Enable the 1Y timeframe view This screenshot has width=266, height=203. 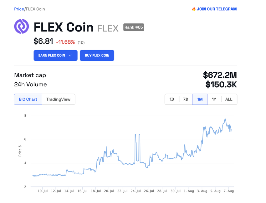pyautogui.click(x=214, y=99)
